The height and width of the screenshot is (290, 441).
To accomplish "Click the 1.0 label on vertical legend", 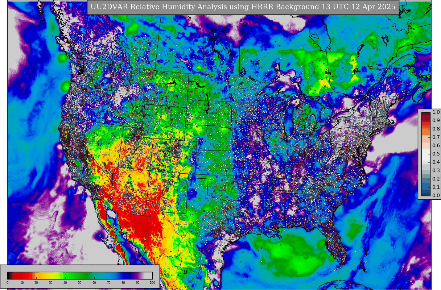I will (436, 112).
